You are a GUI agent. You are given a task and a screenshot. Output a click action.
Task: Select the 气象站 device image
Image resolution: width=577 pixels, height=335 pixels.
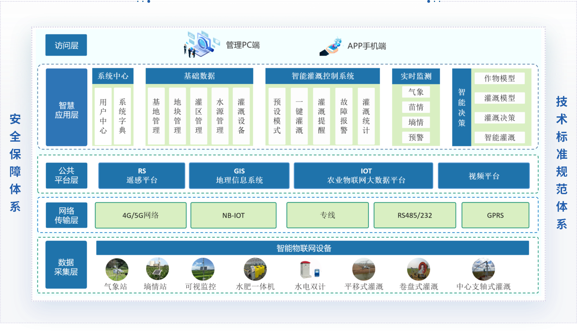point(117,269)
